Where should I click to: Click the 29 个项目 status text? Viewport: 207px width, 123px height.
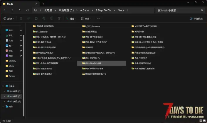tap(7, 121)
